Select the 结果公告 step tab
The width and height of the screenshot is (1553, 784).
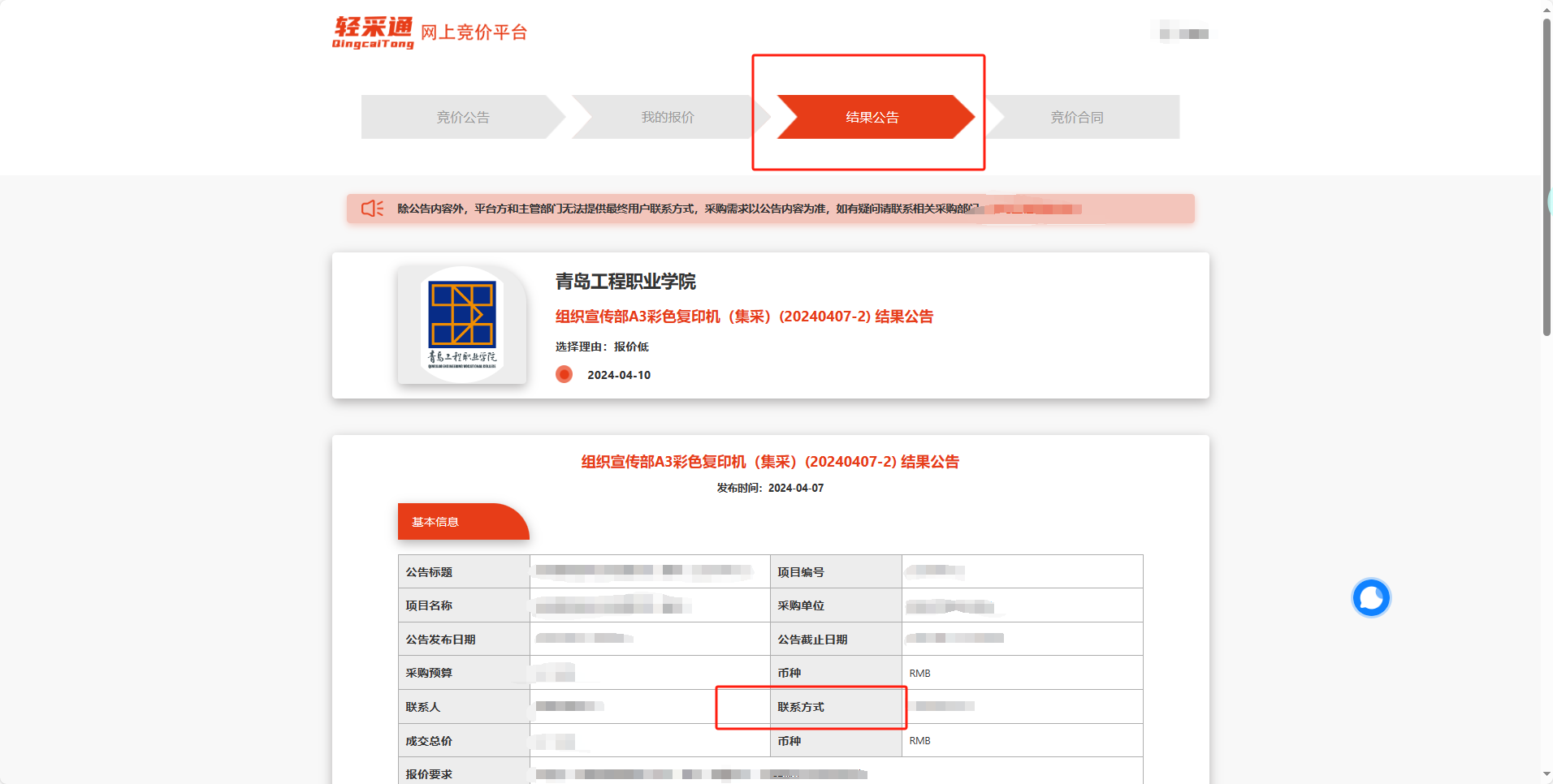(872, 117)
